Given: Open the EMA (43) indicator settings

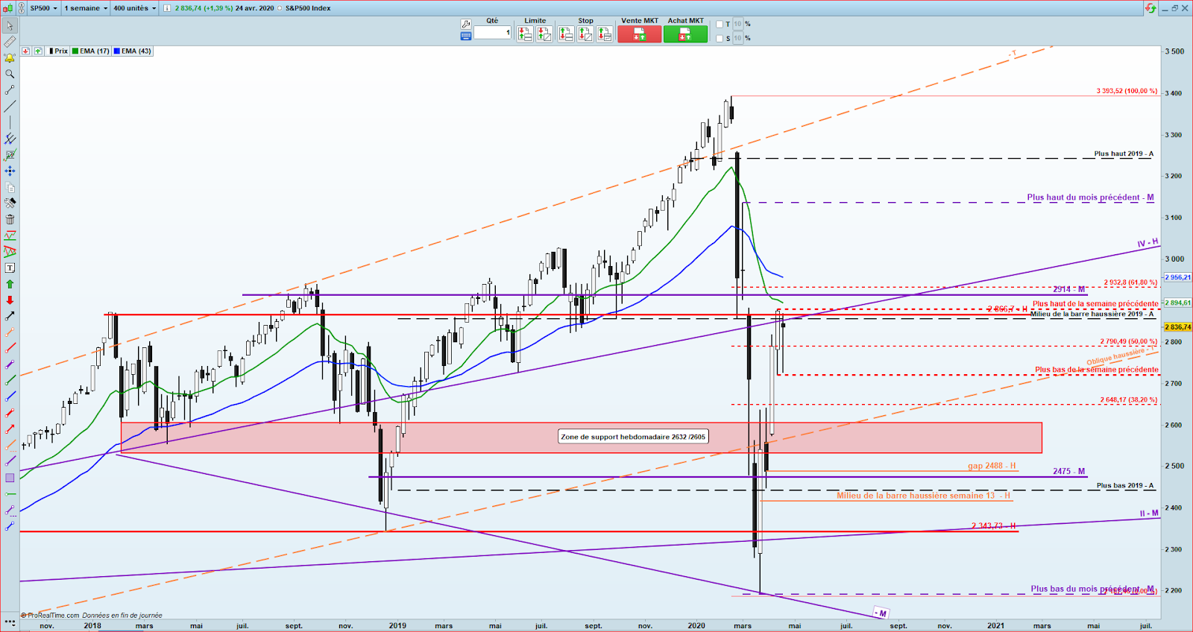Looking at the screenshot, I should click(x=133, y=51).
